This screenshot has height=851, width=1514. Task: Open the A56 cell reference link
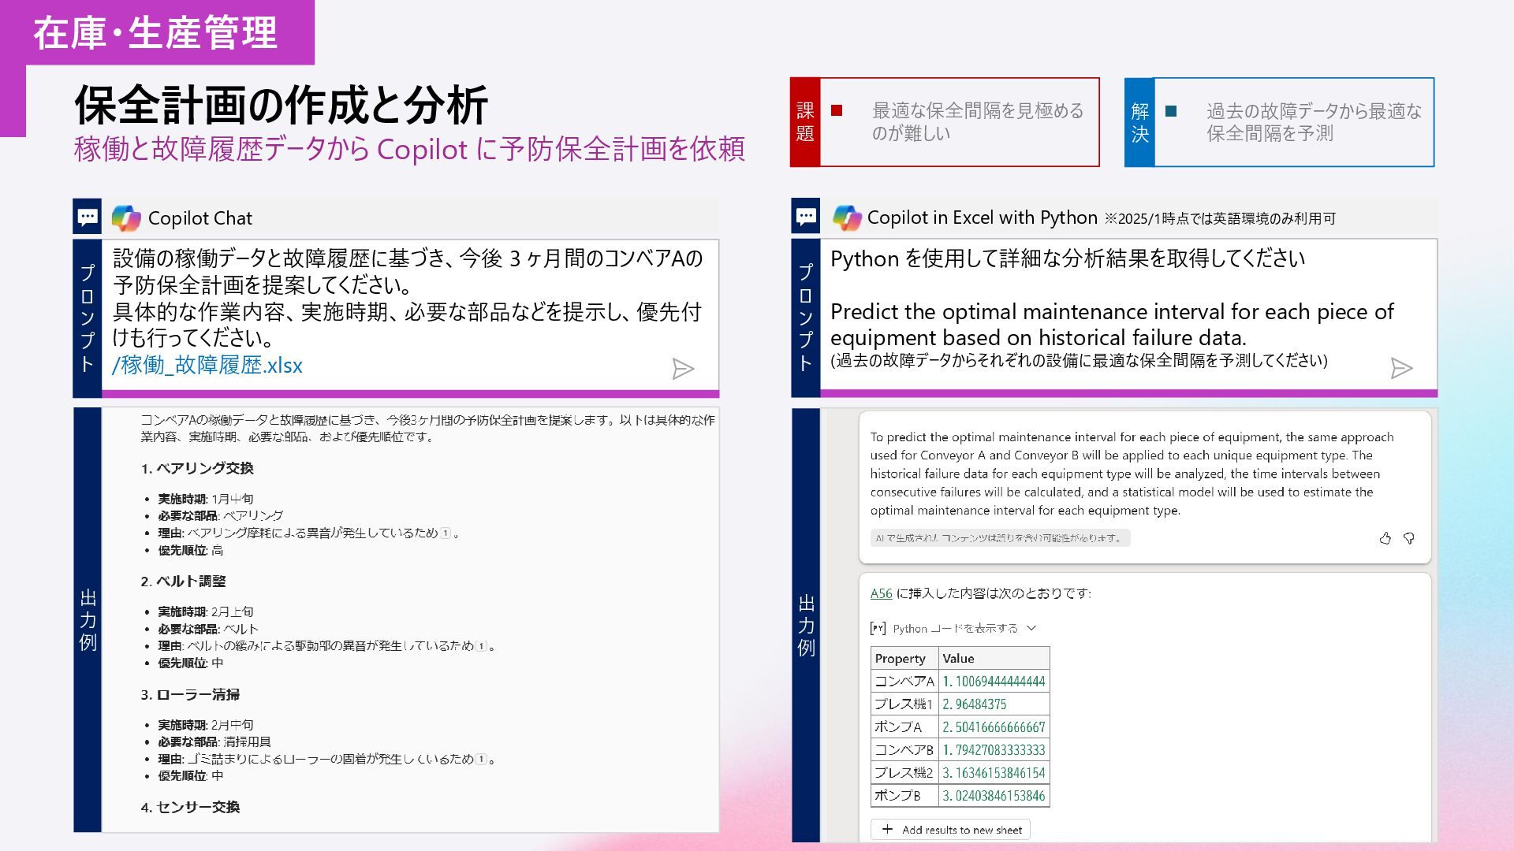881,593
